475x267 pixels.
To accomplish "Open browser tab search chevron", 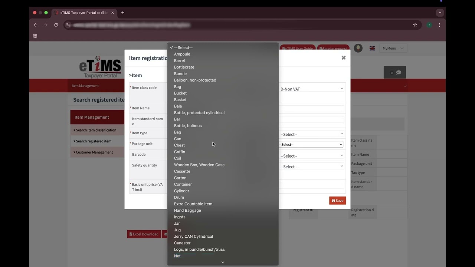I will [x=440, y=13].
